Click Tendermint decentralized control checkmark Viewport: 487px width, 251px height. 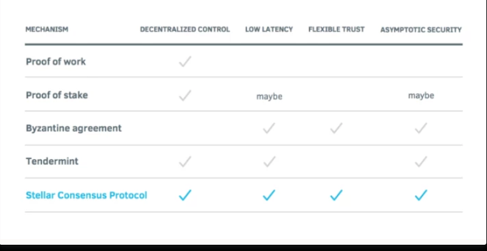click(185, 162)
